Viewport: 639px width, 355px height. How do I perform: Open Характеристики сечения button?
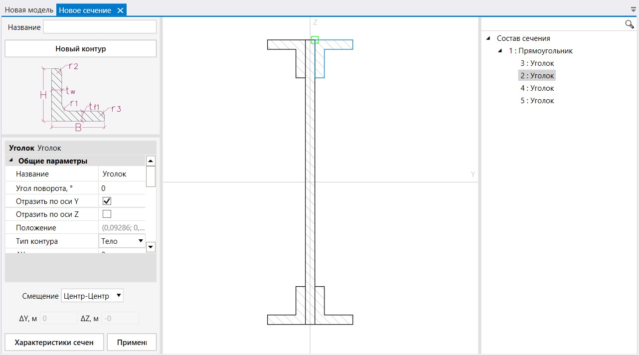point(54,343)
